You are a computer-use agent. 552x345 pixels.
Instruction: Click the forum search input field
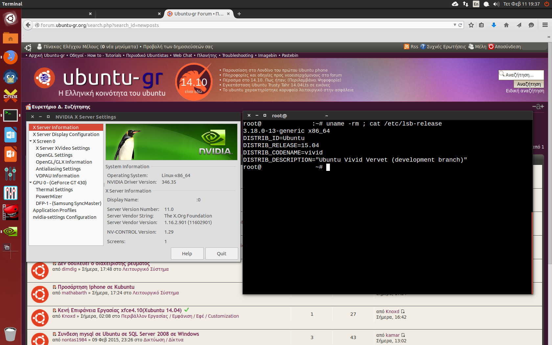(x=521, y=75)
